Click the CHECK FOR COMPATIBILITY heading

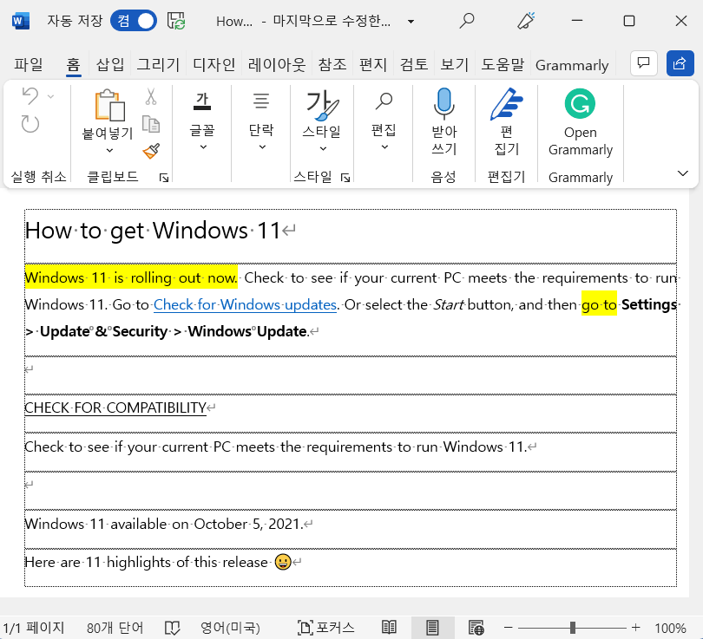click(115, 408)
